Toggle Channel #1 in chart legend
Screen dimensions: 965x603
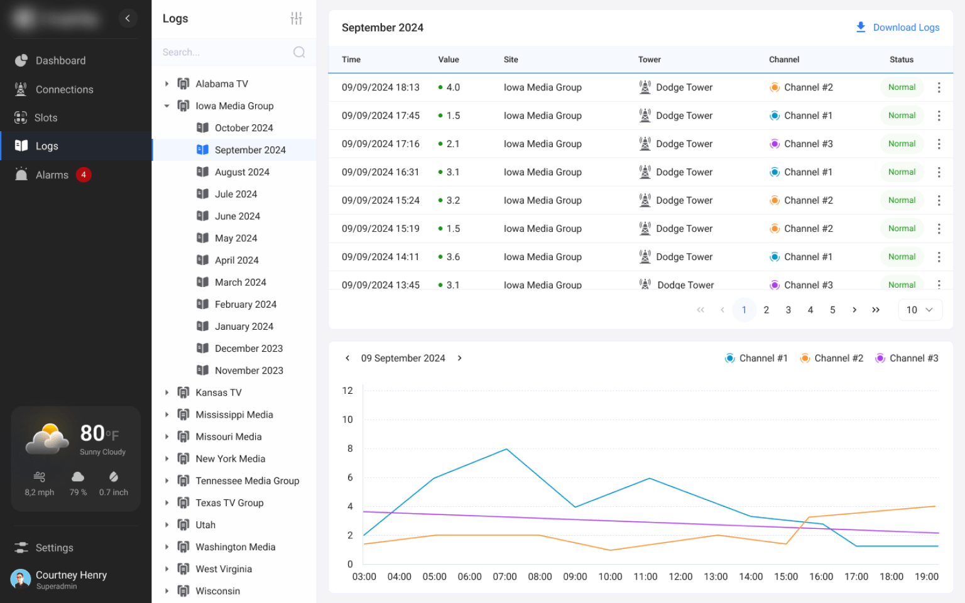756,358
